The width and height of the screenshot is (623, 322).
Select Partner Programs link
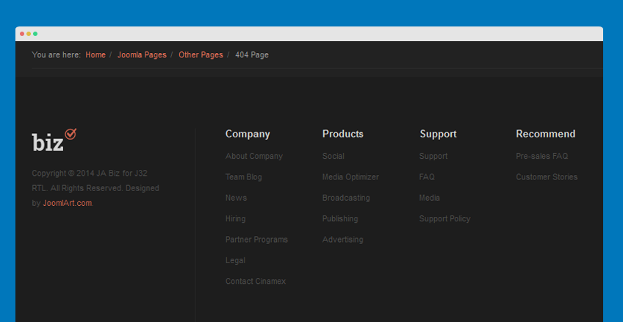point(256,240)
